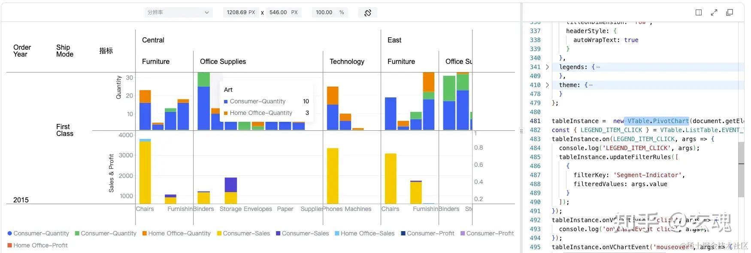Toggle red Home Office-Profit legend marker
This screenshot has height=253, width=751.
(10, 245)
